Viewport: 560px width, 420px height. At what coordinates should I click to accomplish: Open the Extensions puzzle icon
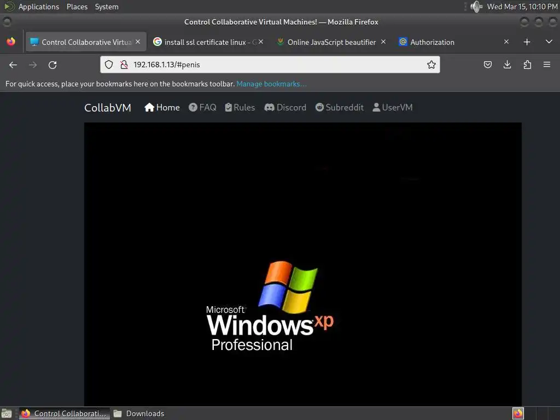(527, 65)
